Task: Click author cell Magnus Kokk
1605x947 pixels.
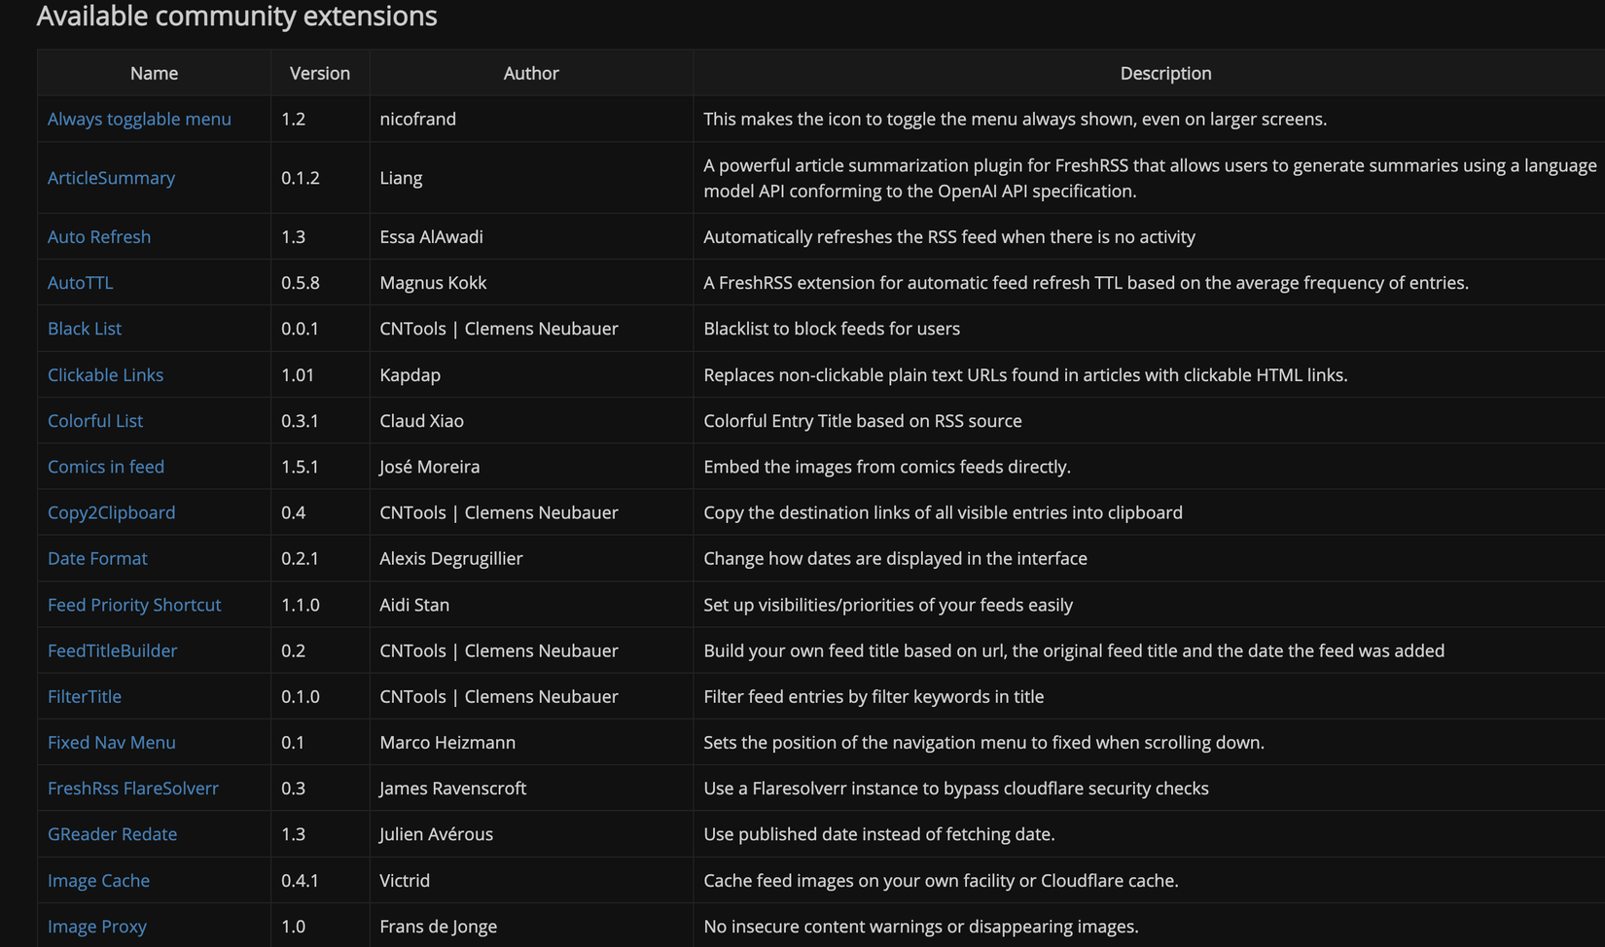Action: [x=433, y=283]
